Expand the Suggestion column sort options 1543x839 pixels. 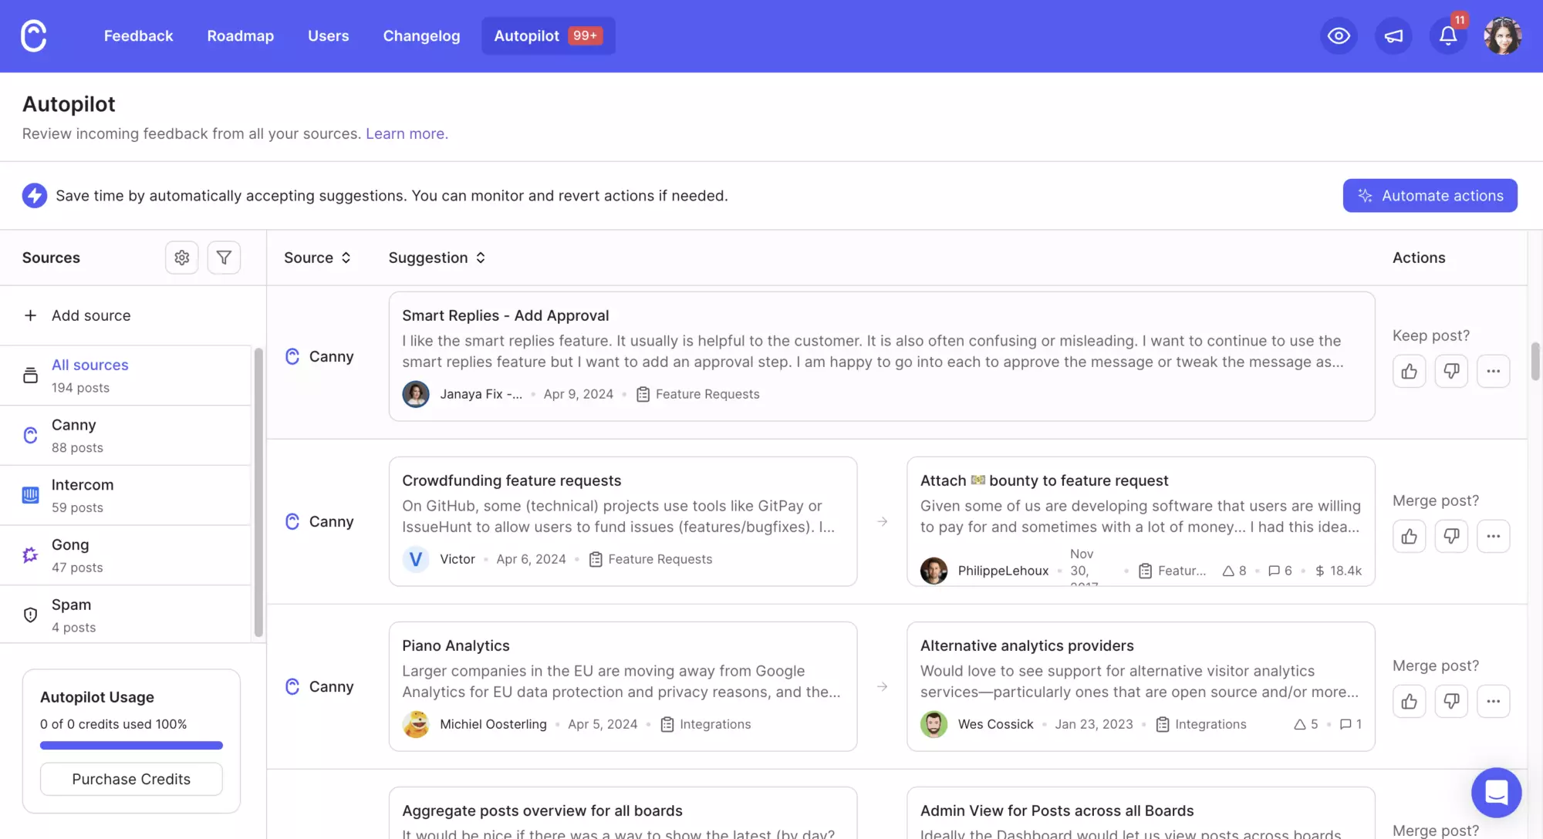point(478,258)
